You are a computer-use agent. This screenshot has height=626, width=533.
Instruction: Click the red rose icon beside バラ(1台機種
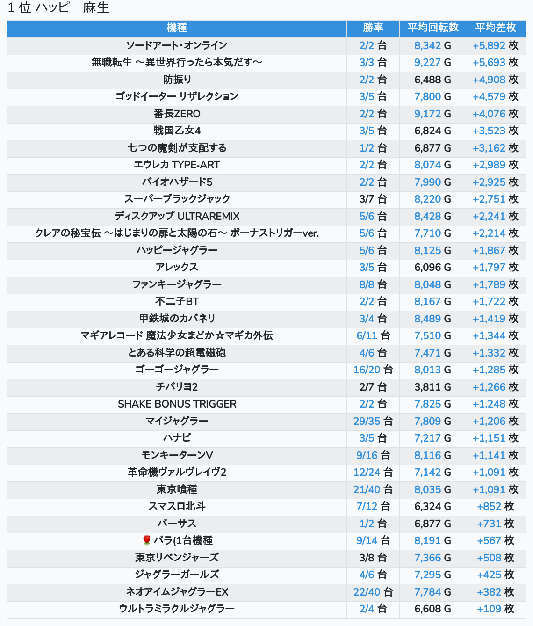tap(147, 541)
